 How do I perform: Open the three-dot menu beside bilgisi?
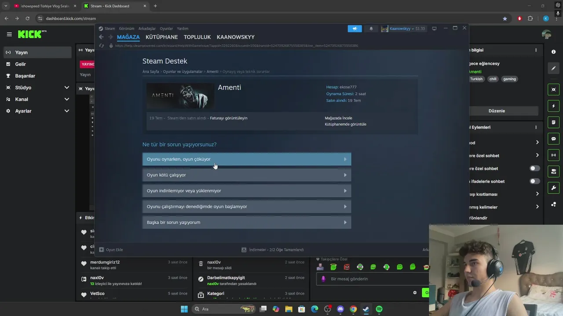(536, 50)
